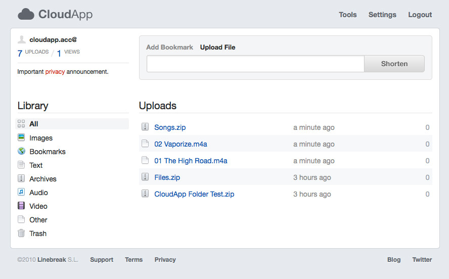This screenshot has height=279, width=449.
Task: Click the view count 0 for CloudApp Folder Test.zip
Action: click(427, 194)
